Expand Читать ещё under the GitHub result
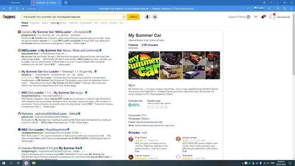Image resolution: width=295 pixels, height=166 pixels. pos(82,123)
